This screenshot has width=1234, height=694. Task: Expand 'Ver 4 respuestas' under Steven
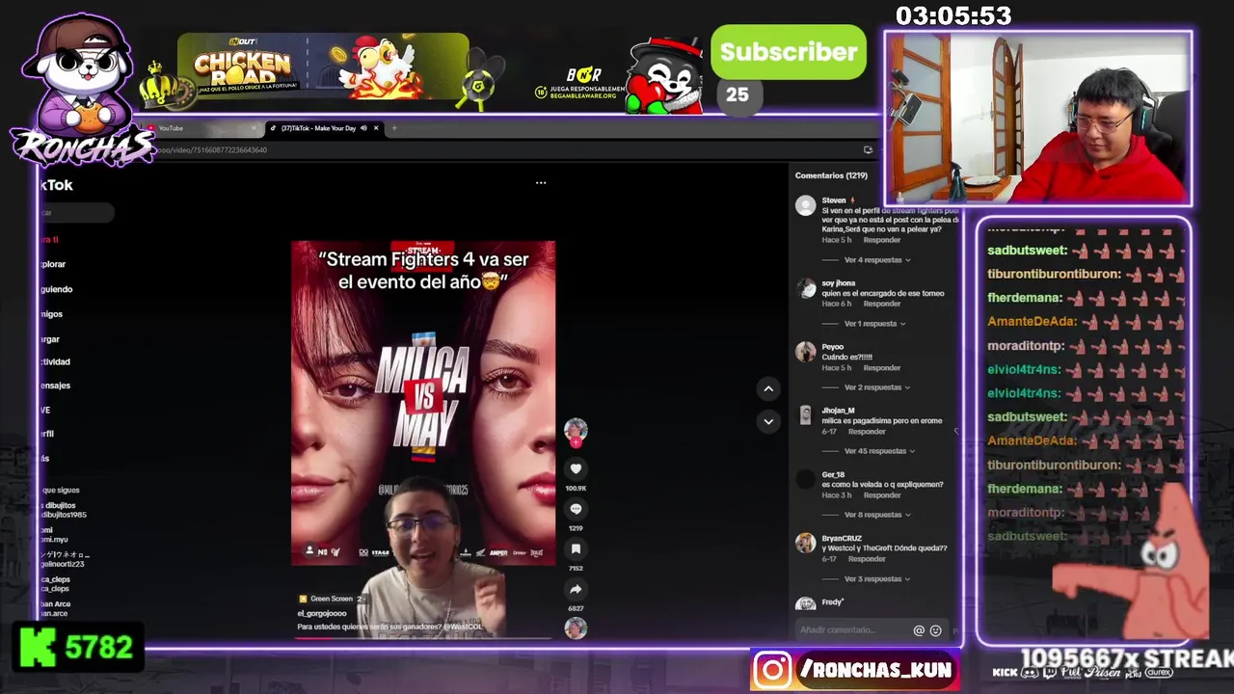point(877,260)
